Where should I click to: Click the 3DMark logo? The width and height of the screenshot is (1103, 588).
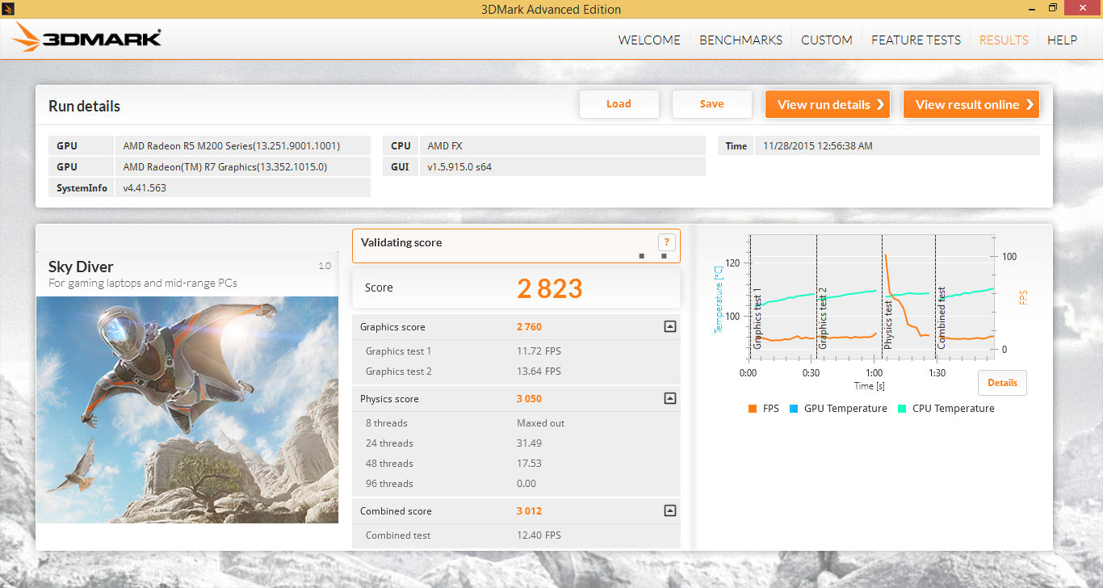pyautogui.click(x=87, y=38)
